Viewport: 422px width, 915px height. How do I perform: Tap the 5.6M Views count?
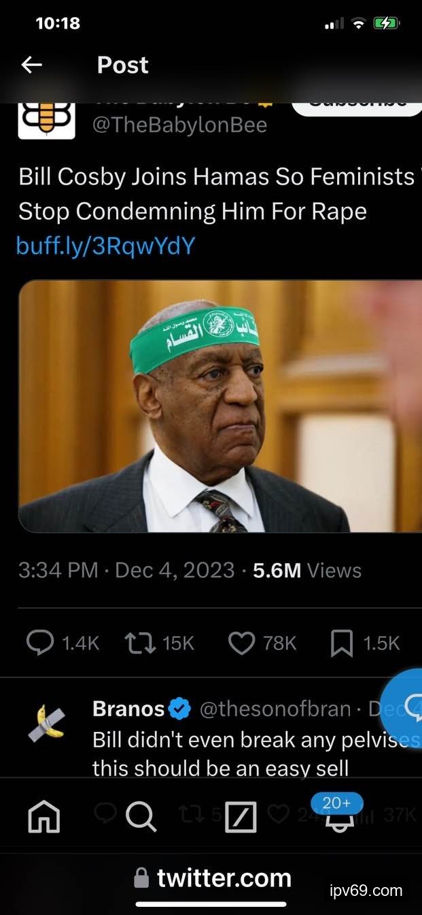click(x=307, y=571)
